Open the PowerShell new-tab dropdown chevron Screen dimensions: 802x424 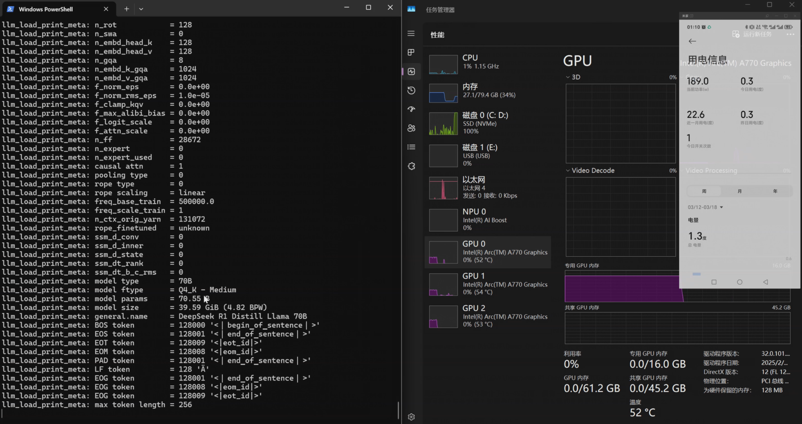click(141, 9)
